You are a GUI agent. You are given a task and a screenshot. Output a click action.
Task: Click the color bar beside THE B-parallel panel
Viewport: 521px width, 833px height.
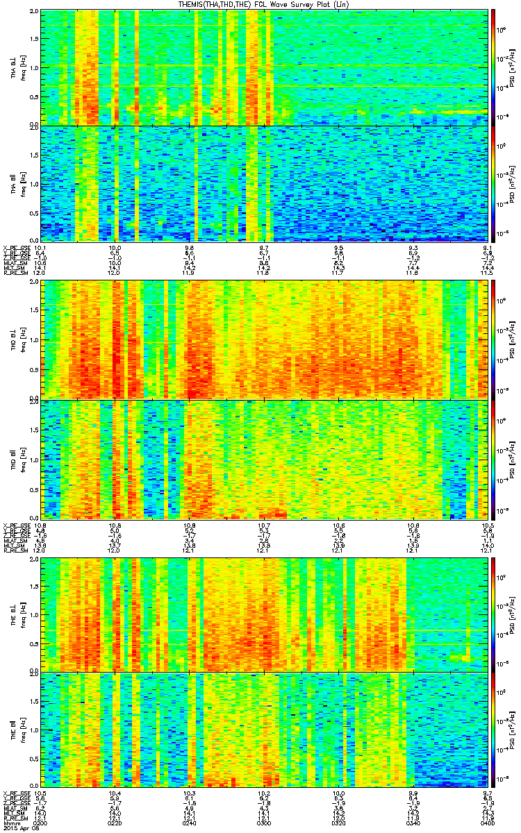coord(493,731)
